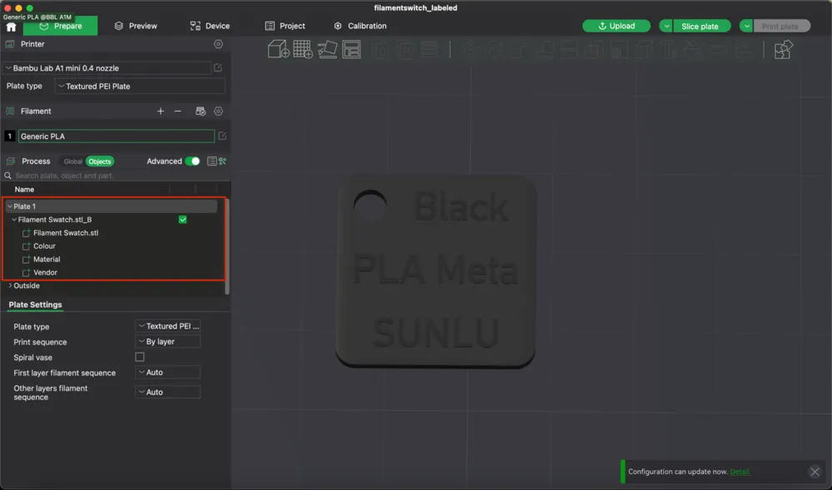
Task: Uncheck the Filament Swatch.stl_B printable checkbox
Action: pyautogui.click(x=182, y=220)
